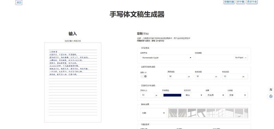
Task: Go to 首页 home button
Action: coord(19,2)
